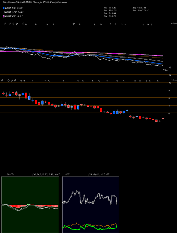177x233 pixels.
Task: Click the ADX panel title label
Action: coord(68,174)
